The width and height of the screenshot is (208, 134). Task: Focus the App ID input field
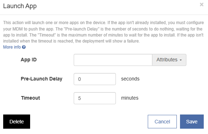(x=113, y=60)
